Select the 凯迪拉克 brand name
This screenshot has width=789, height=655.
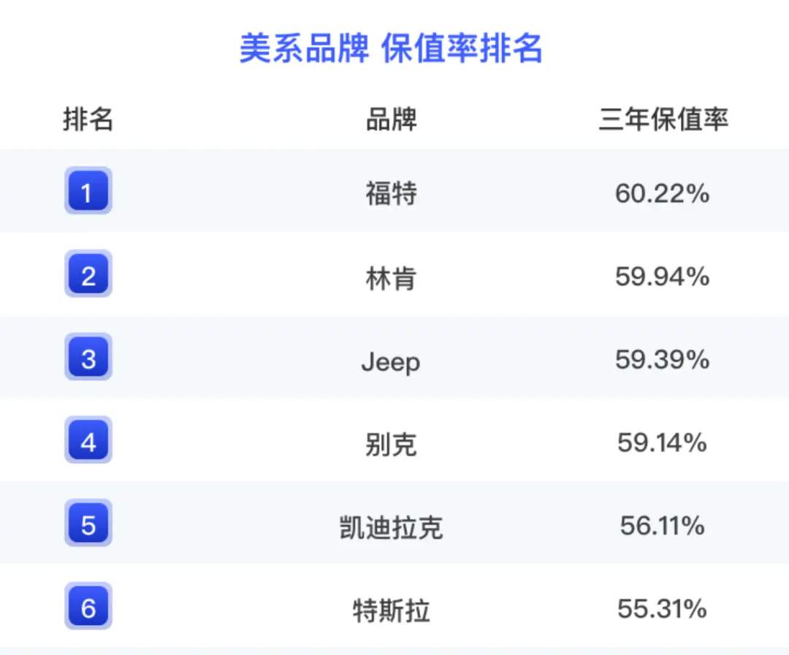391,527
